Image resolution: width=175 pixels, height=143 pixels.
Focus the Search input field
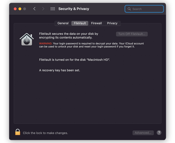(x=147, y=9)
